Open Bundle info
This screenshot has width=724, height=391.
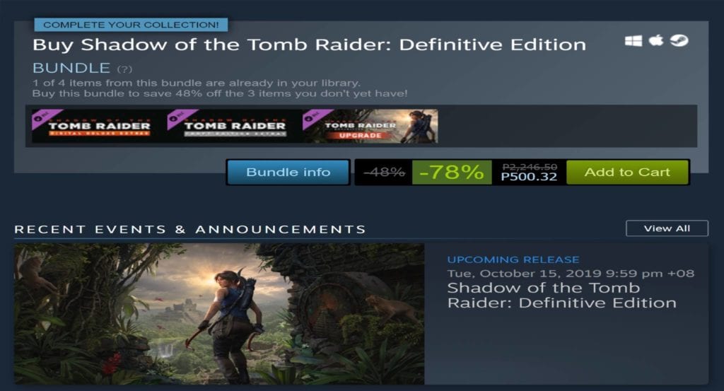(288, 173)
